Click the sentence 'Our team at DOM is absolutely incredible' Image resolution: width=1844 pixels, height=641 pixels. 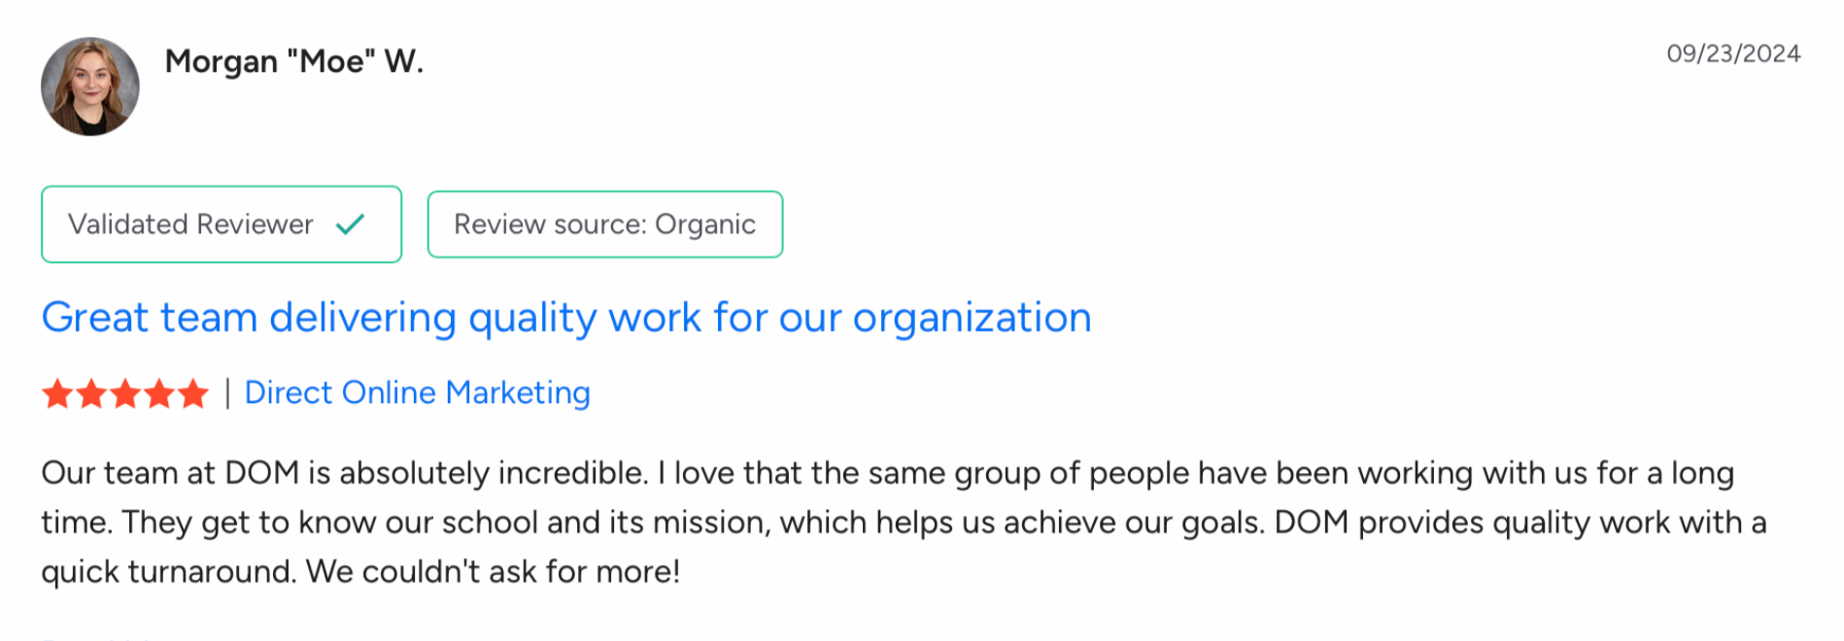pyautogui.click(x=344, y=473)
